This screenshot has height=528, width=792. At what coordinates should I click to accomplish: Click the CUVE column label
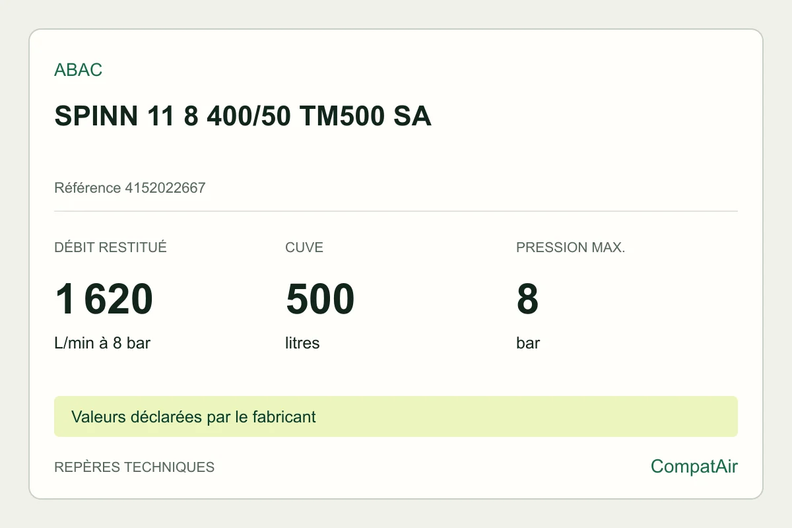click(x=304, y=247)
